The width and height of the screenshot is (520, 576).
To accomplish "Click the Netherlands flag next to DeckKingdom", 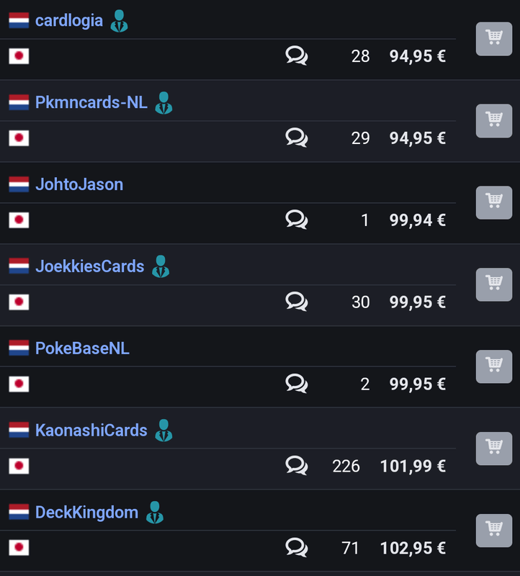I will pos(19,513).
